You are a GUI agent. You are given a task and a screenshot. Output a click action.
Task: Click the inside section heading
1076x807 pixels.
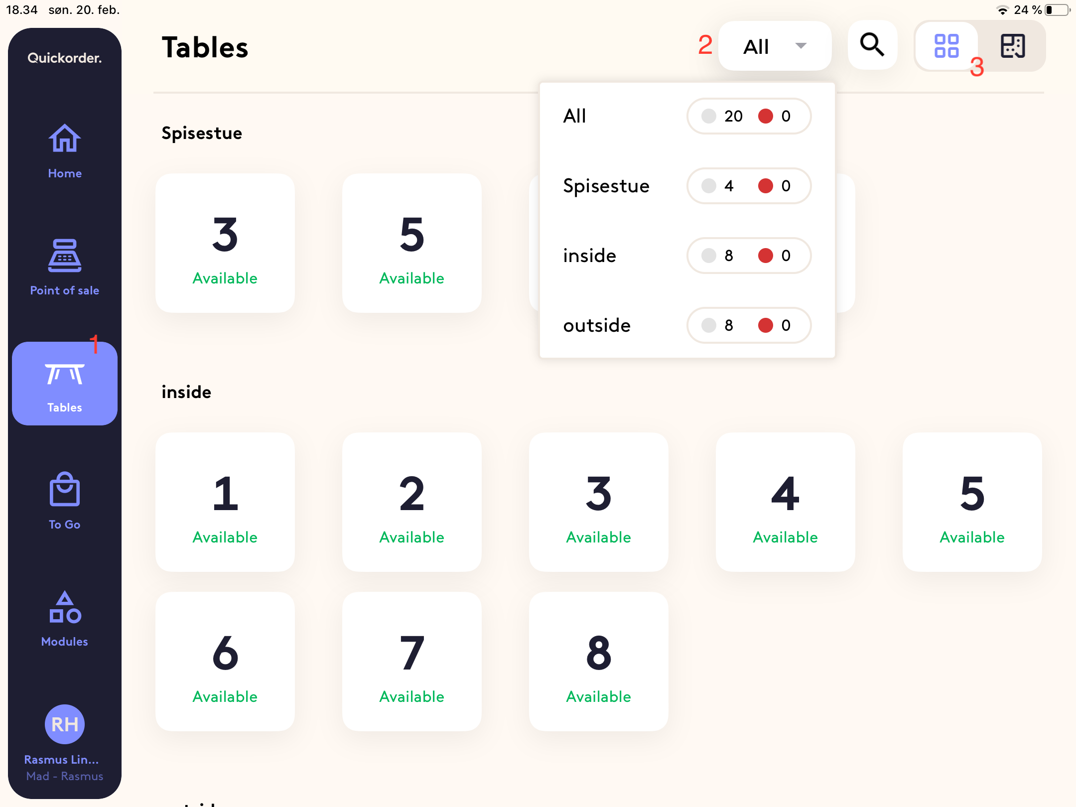coord(186,392)
